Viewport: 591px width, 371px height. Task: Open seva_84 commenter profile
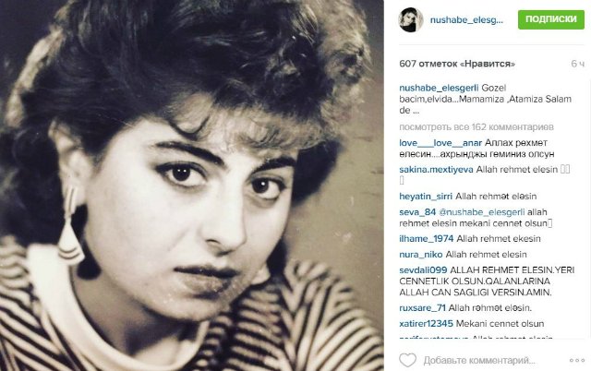(x=417, y=212)
